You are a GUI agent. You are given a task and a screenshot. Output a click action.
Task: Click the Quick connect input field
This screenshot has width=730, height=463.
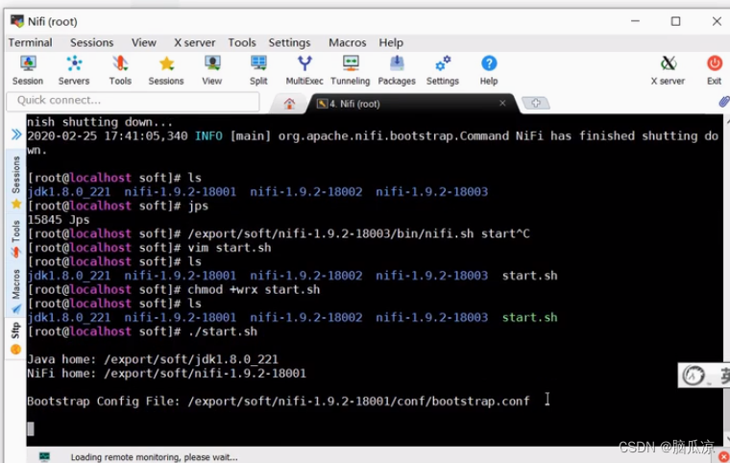pyautogui.click(x=133, y=101)
